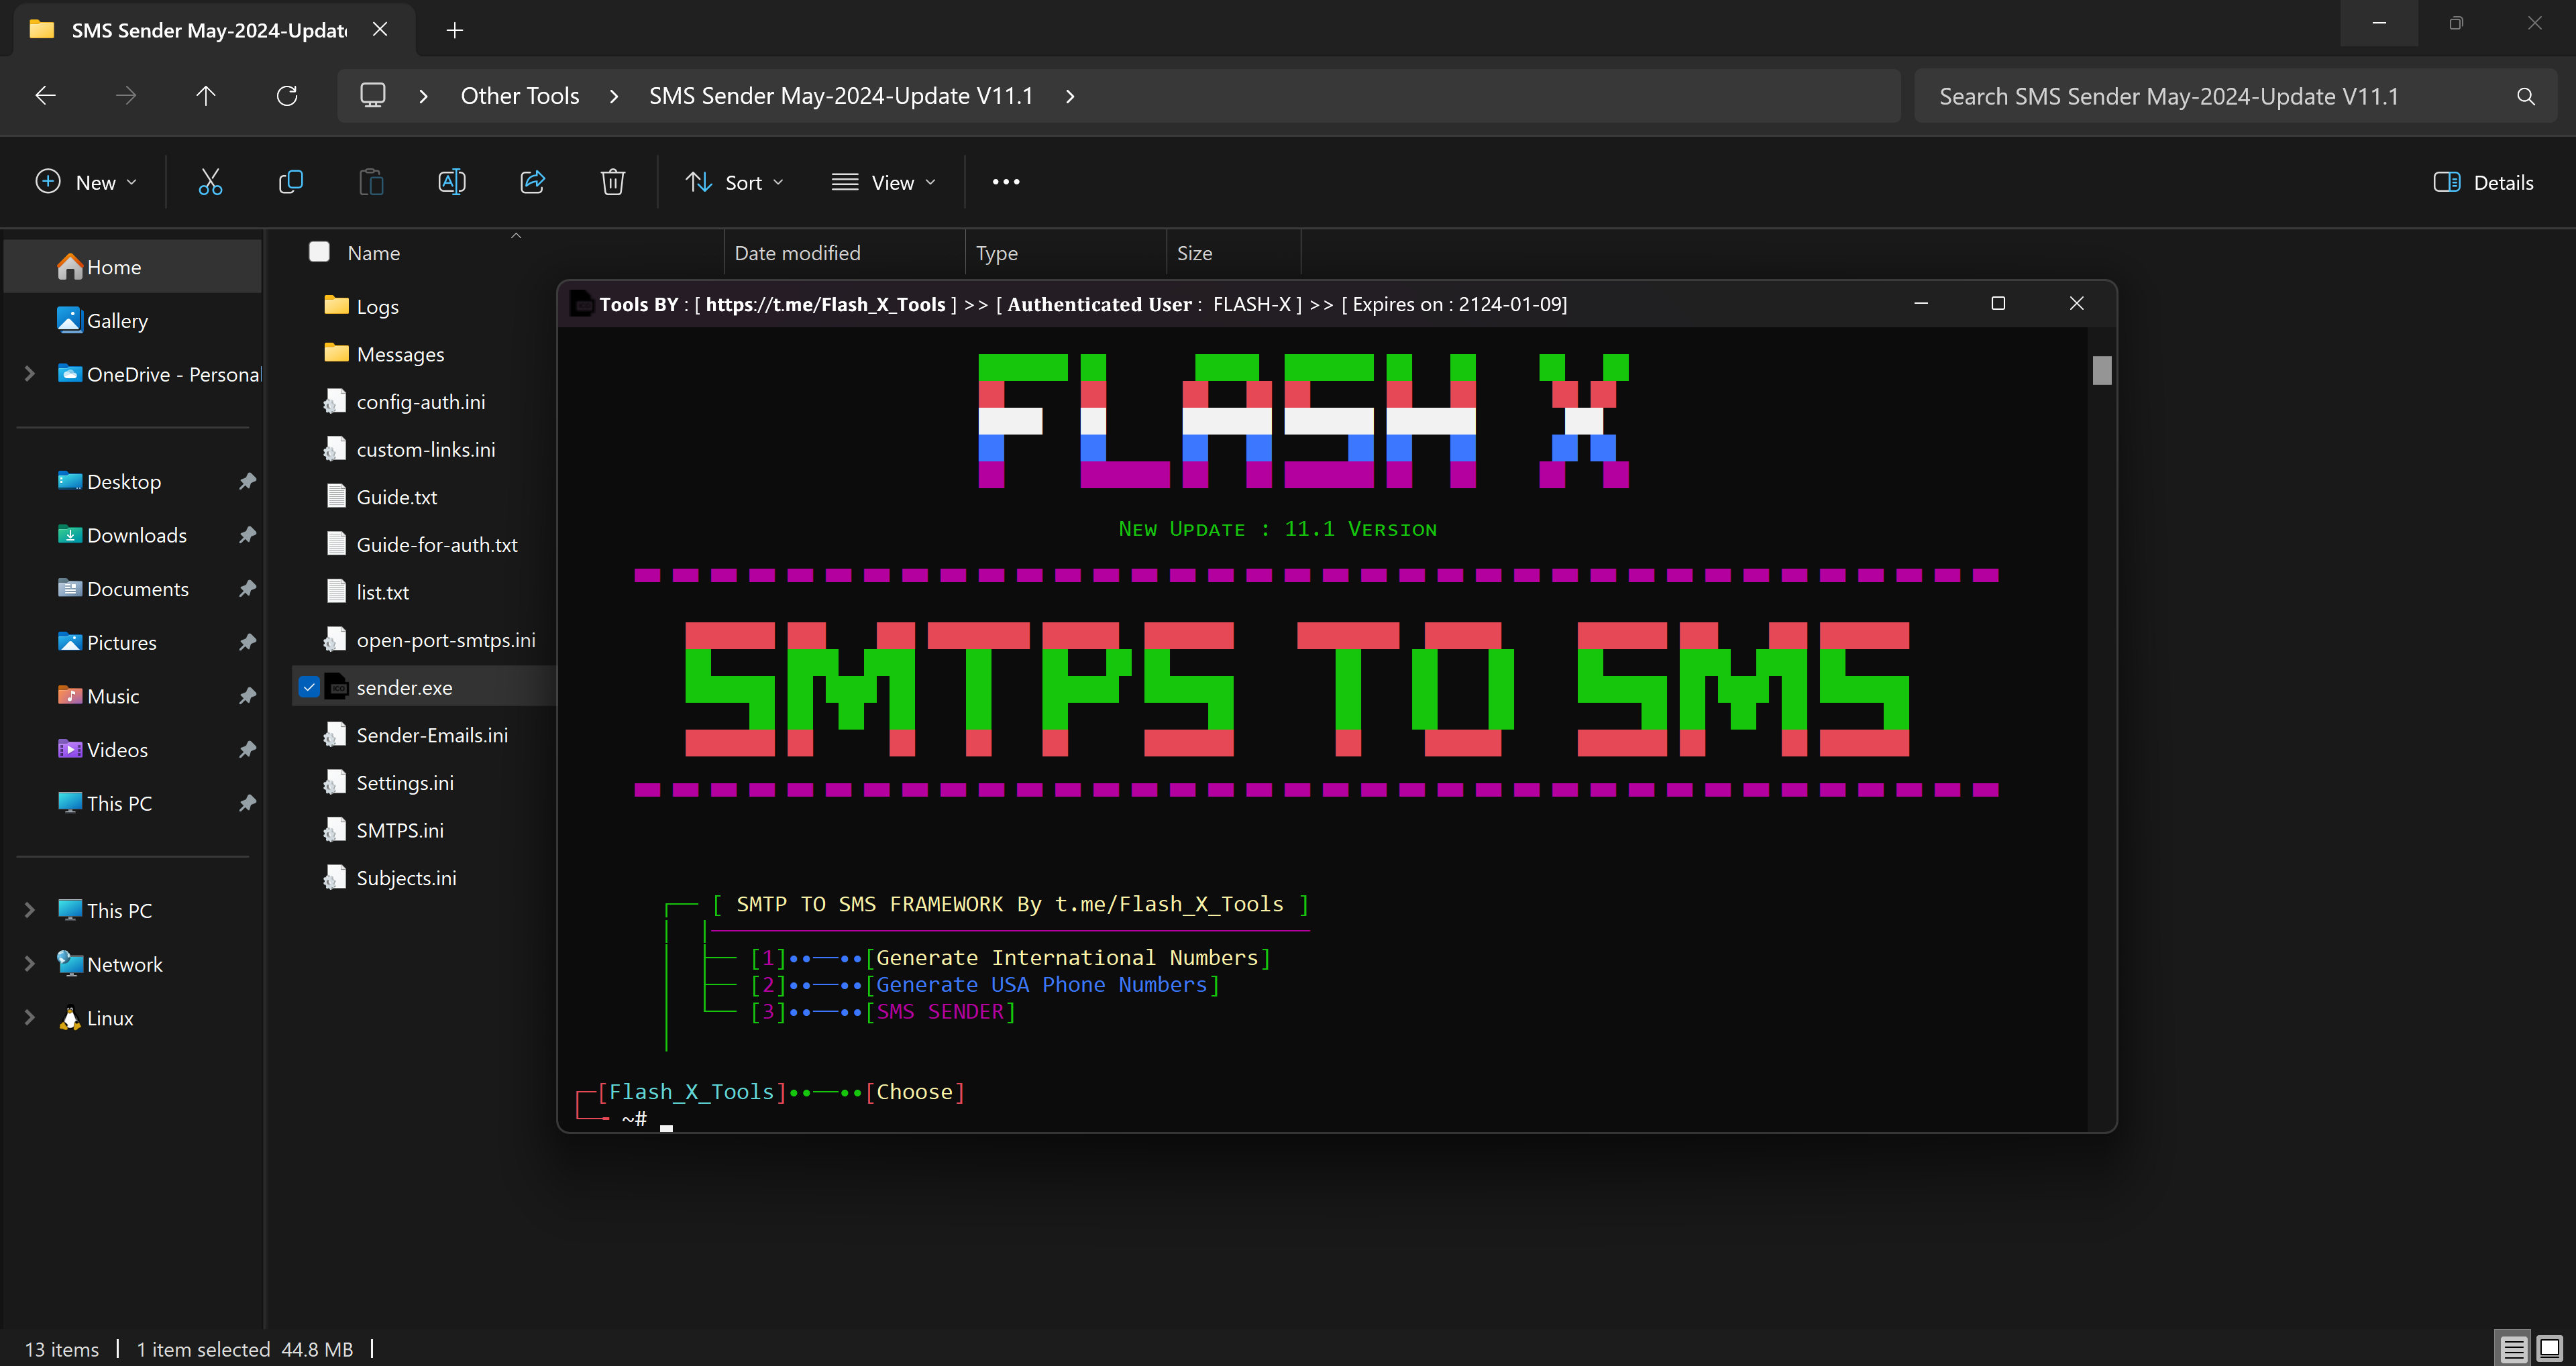Screen dimensions: 2576x1366
Task: Open the See more ellipsis menu
Action: (x=1006, y=182)
